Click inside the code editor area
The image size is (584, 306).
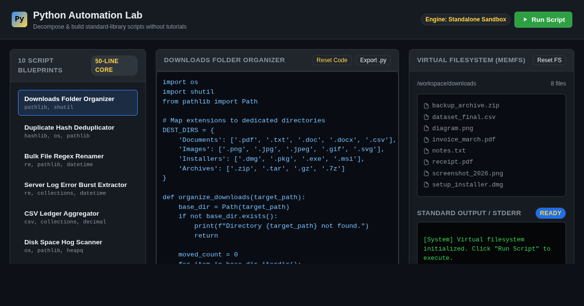click(x=277, y=168)
